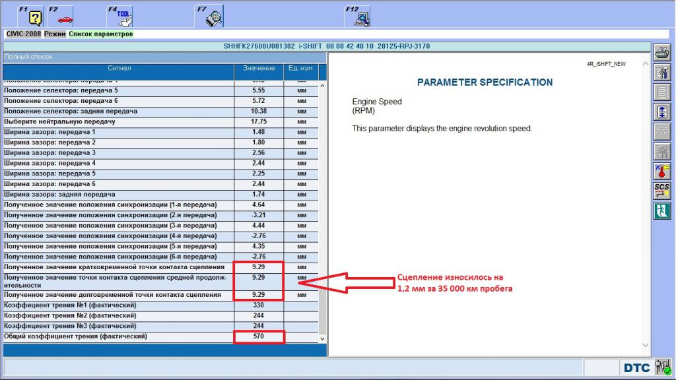Image resolution: width=676 pixels, height=380 pixels.
Task: Click the 'Режим' breadcrumb label
Action: [x=55, y=34]
